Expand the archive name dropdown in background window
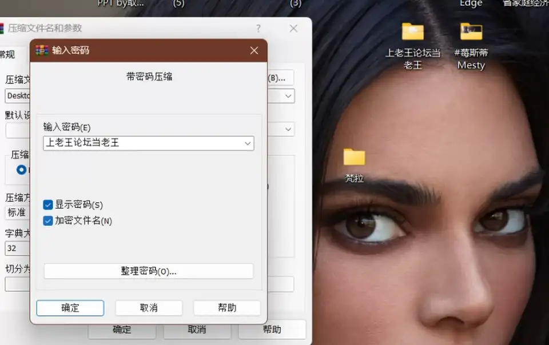This screenshot has width=549, height=345. [x=288, y=96]
